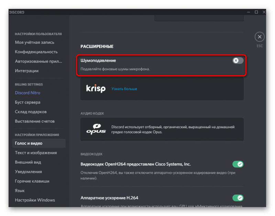This screenshot has width=275, height=216.
Task: Select Буст сервера in sidebar
Action: tap(27, 102)
